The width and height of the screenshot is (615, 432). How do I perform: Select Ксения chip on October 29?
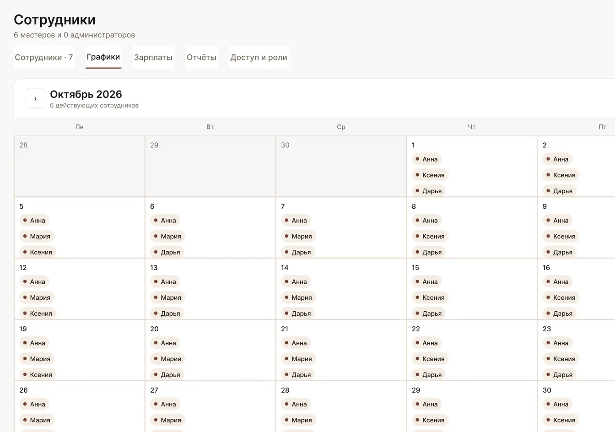[430, 420]
